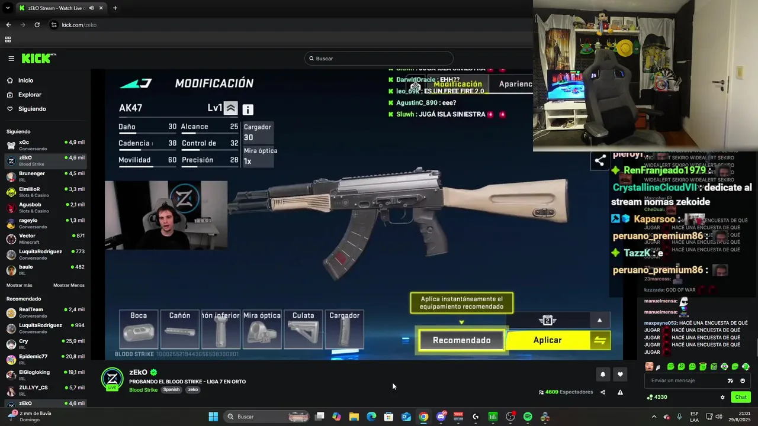Open ZULLYY_CS recommended channel
Image resolution: width=758 pixels, height=426 pixels.
pos(45,390)
